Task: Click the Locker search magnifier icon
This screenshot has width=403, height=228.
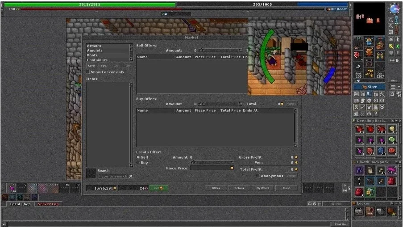Action: tap(392, 203)
